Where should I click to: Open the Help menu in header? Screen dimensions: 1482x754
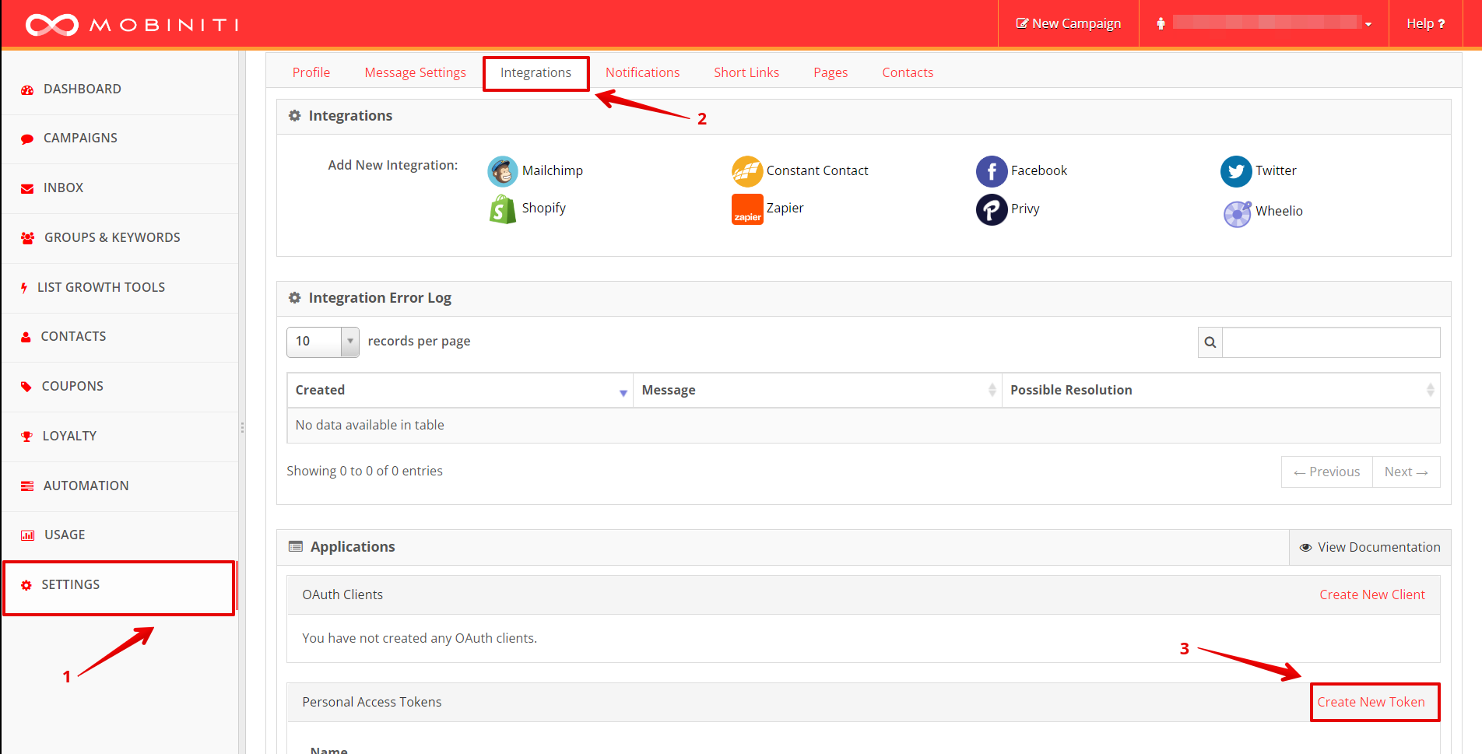pyautogui.click(x=1425, y=24)
